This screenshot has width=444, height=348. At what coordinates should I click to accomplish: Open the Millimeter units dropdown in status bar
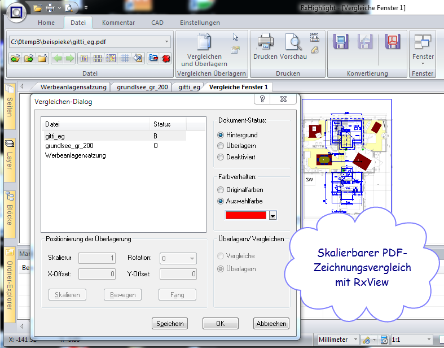coord(355,339)
